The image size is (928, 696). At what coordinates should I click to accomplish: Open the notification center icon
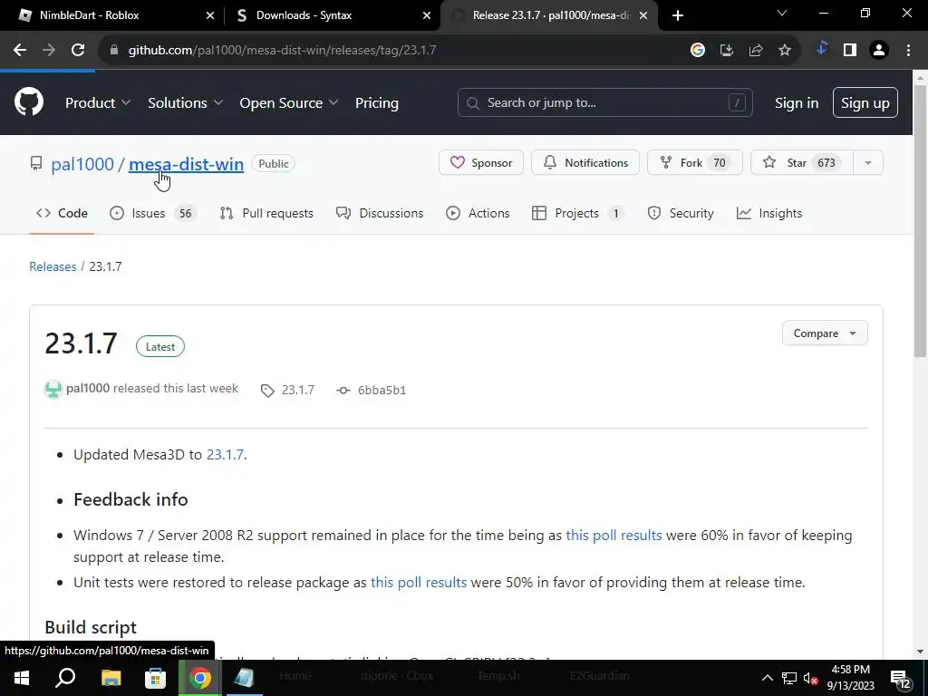[900, 678]
